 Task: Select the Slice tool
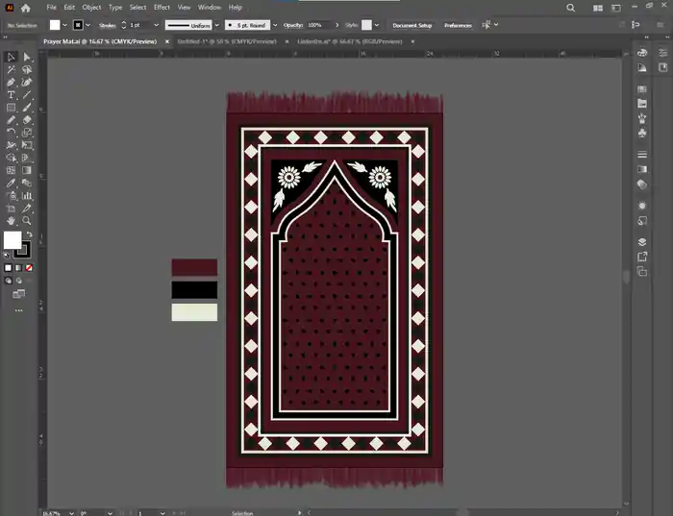27,209
